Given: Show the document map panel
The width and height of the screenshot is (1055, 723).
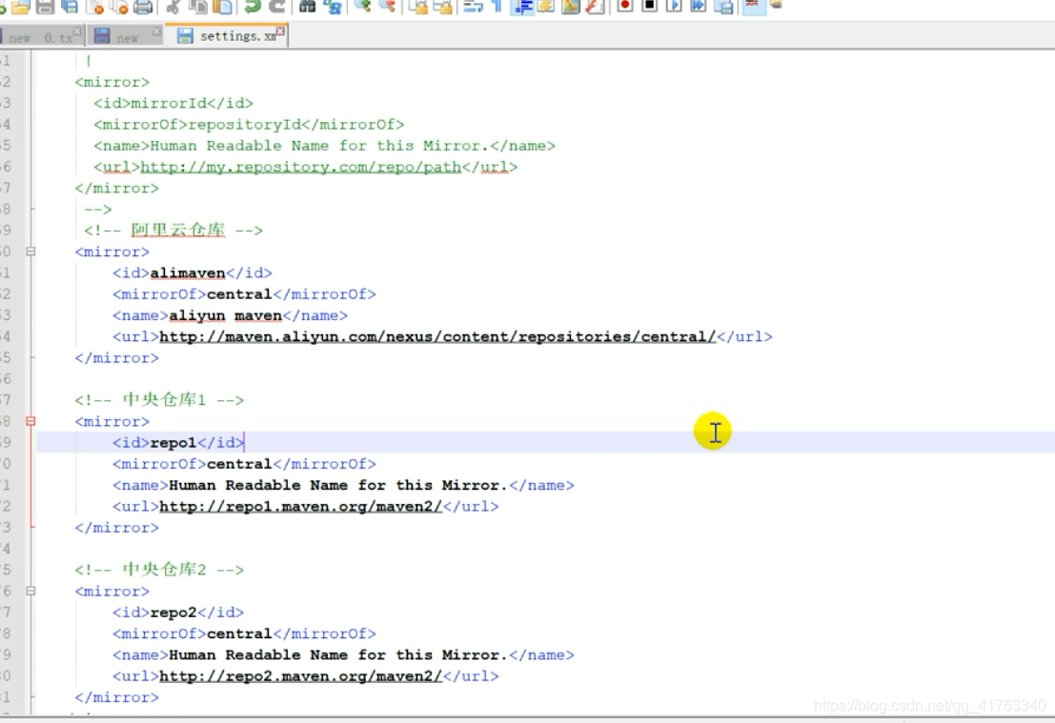Looking at the screenshot, I should point(571,7).
